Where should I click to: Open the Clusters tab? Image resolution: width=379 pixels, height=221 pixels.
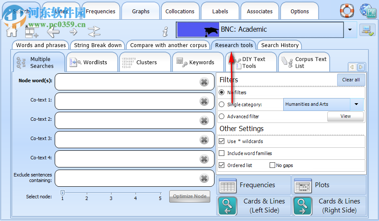point(145,63)
